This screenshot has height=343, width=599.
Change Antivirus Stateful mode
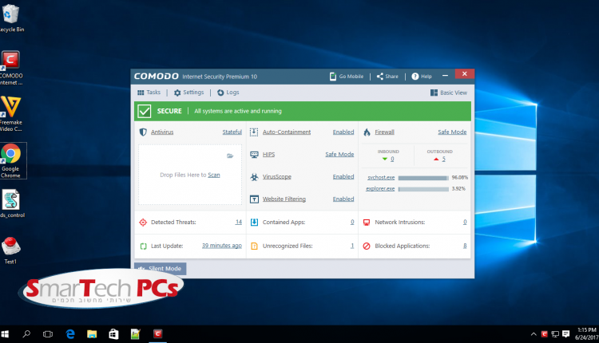(232, 132)
